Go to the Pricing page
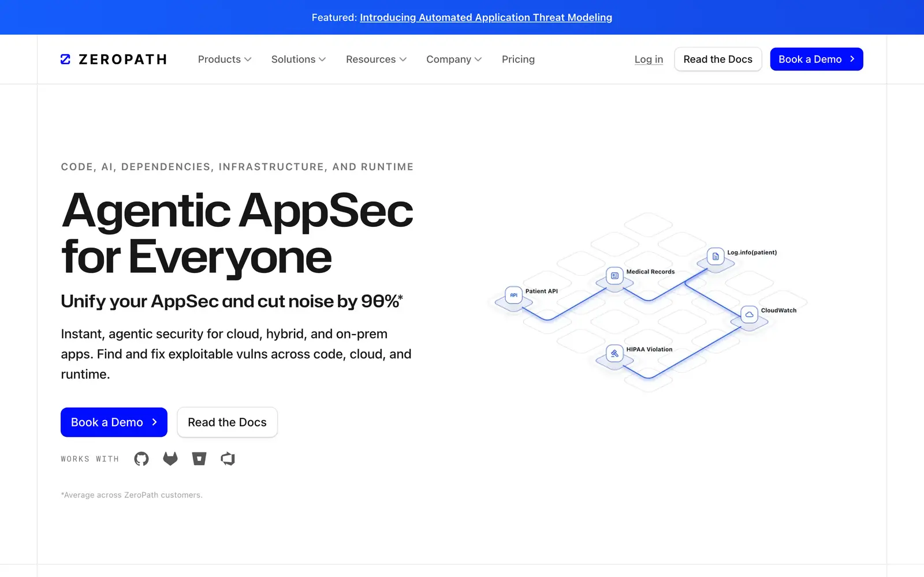 pyautogui.click(x=518, y=59)
